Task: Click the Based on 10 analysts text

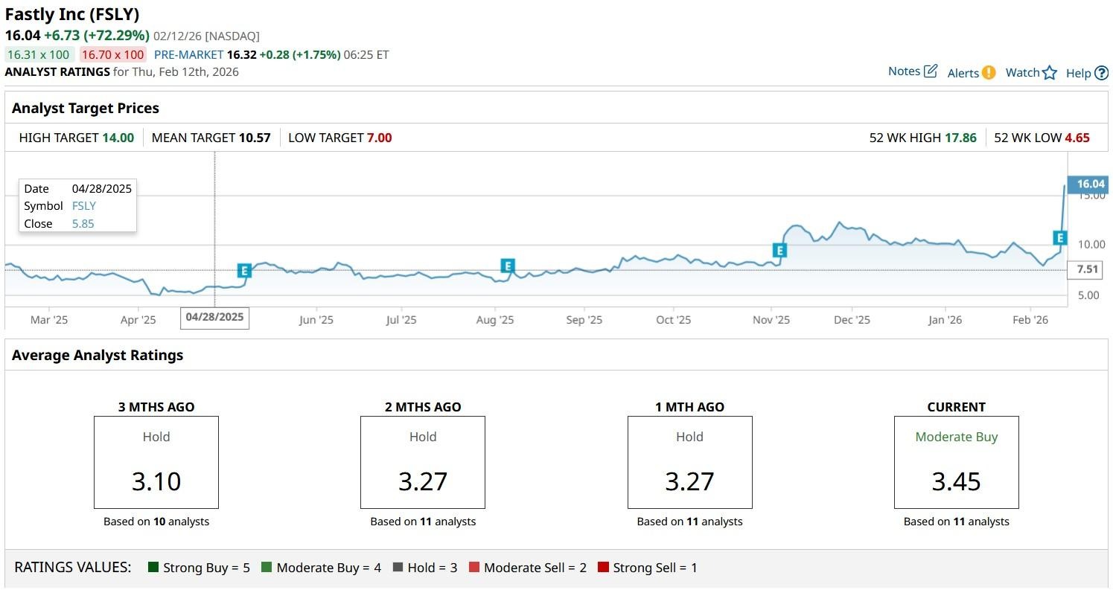Action: 156,522
